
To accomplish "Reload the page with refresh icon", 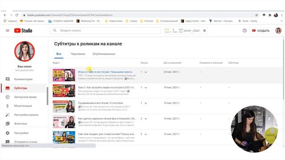I will [17, 15].
